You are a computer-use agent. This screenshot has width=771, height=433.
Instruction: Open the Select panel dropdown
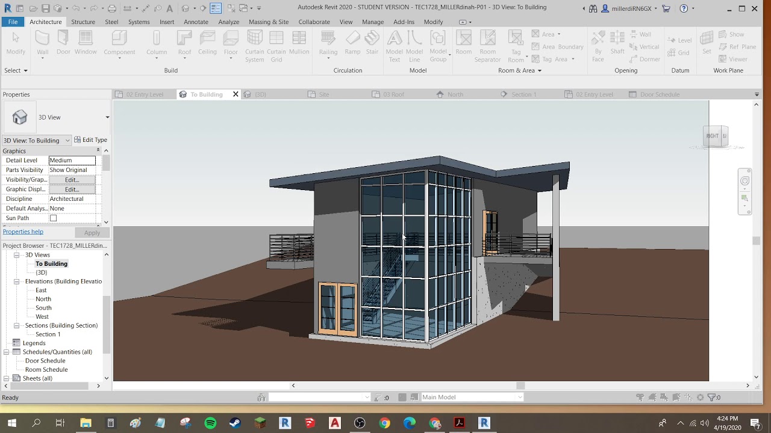point(16,70)
